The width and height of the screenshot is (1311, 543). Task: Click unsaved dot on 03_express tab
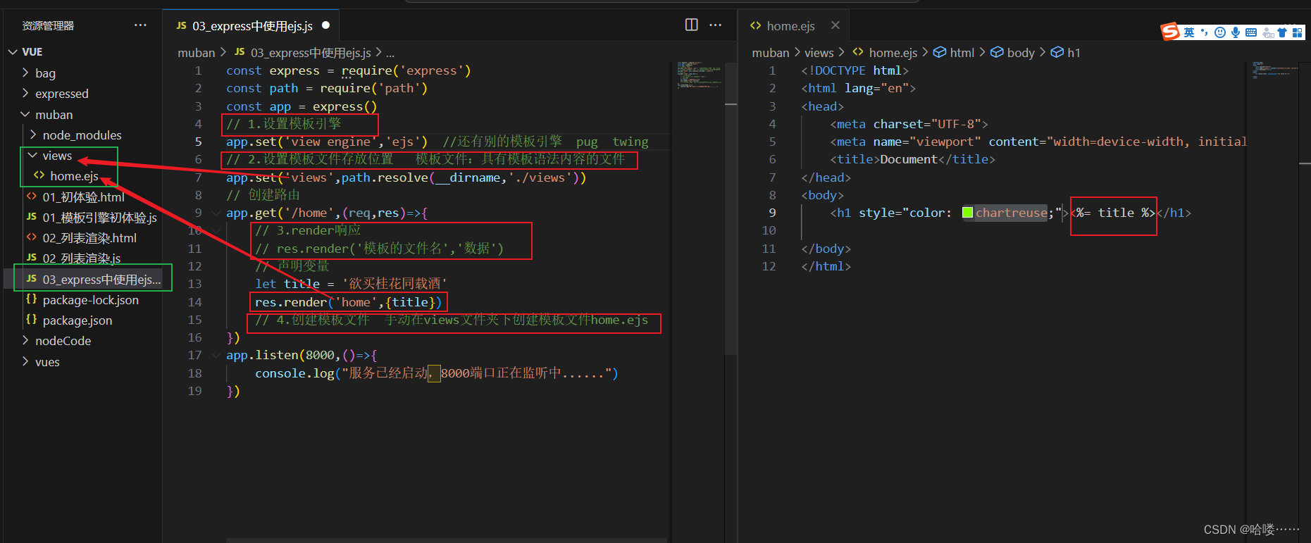325,25
